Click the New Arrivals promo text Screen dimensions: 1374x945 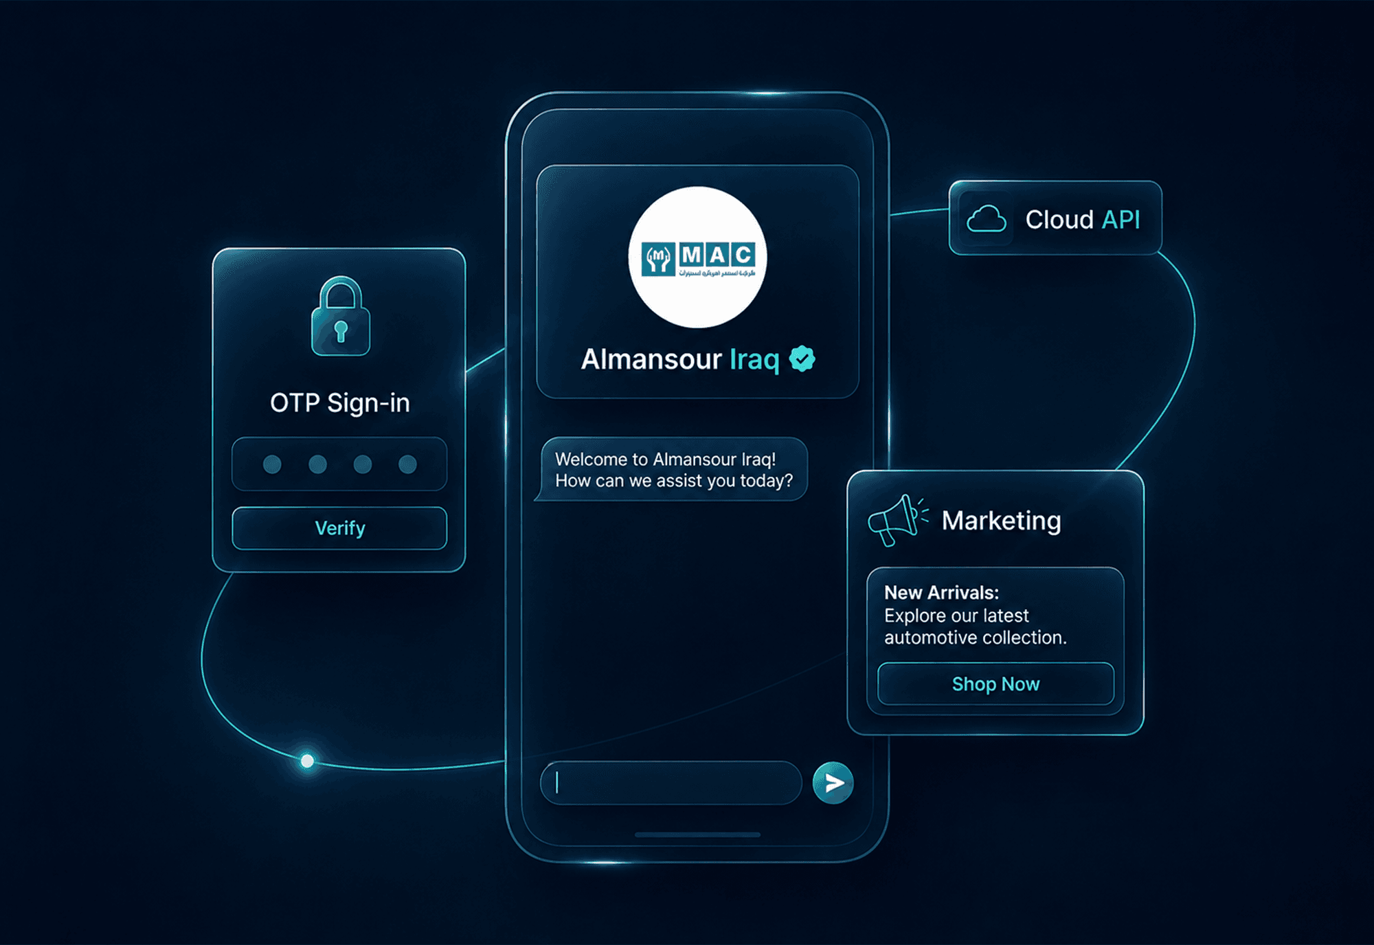coord(976,615)
